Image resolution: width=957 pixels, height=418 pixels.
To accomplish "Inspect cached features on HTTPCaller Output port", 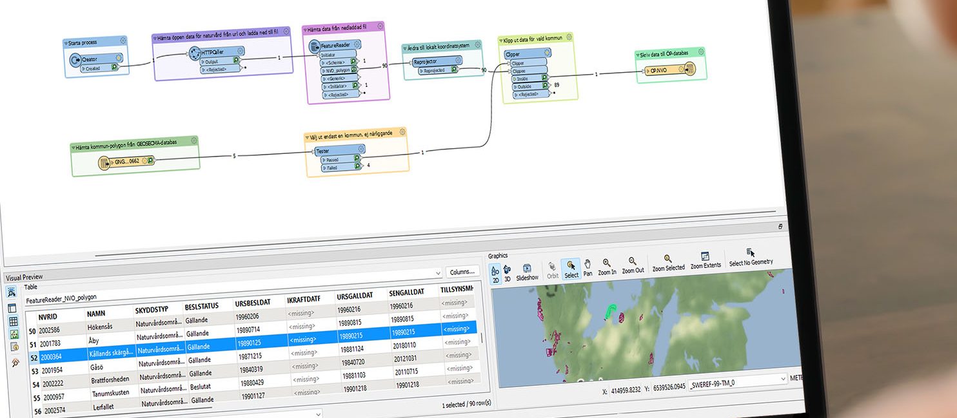I will [x=237, y=60].
